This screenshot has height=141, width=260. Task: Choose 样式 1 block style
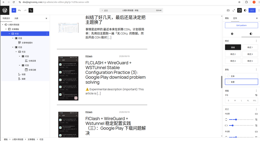click(250, 47)
